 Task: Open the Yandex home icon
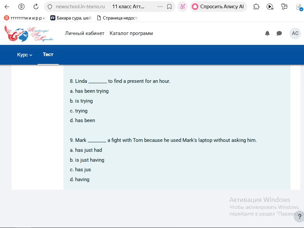click(21, 7)
